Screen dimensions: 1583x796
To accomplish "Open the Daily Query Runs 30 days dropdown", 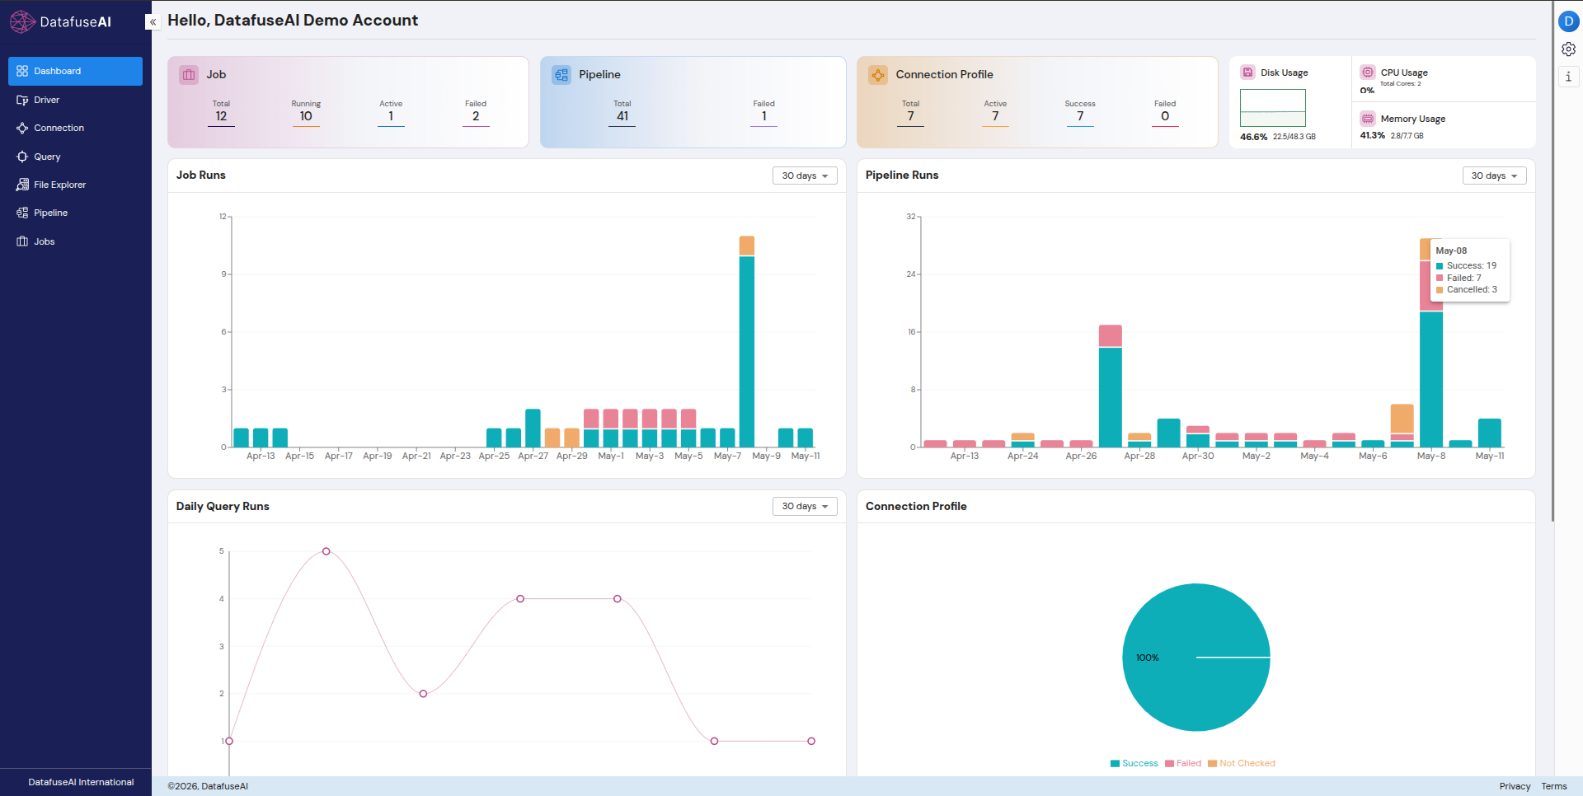I will tap(805, 506).
